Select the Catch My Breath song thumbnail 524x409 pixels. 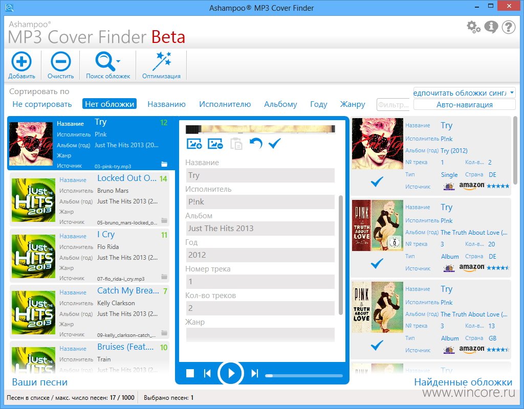[x=33, y=312]
